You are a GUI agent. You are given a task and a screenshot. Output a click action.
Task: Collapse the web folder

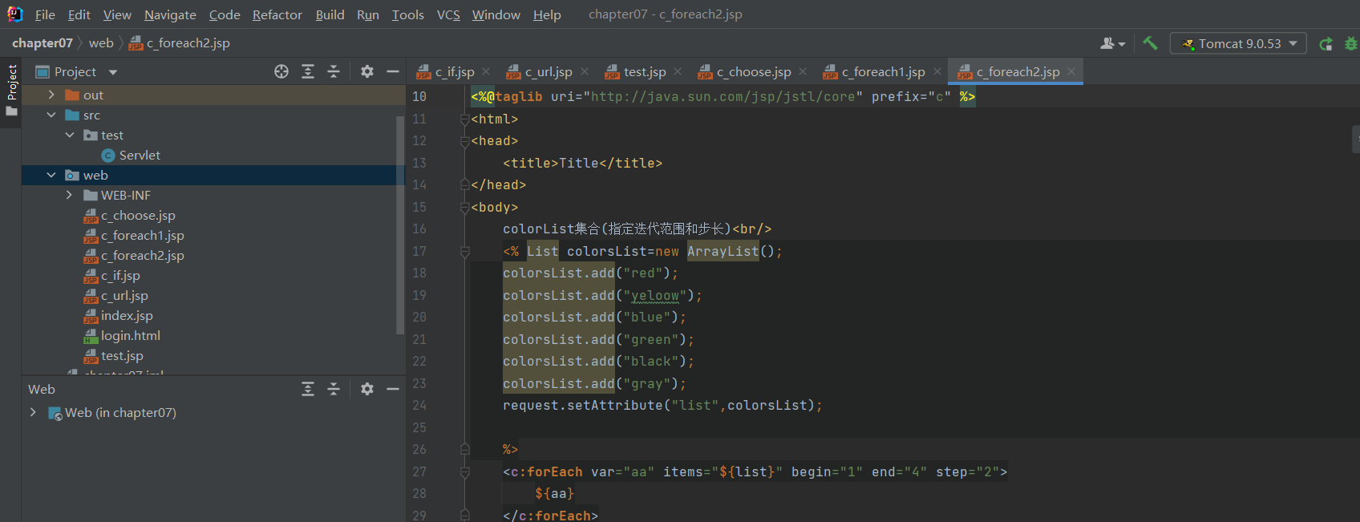51,175
